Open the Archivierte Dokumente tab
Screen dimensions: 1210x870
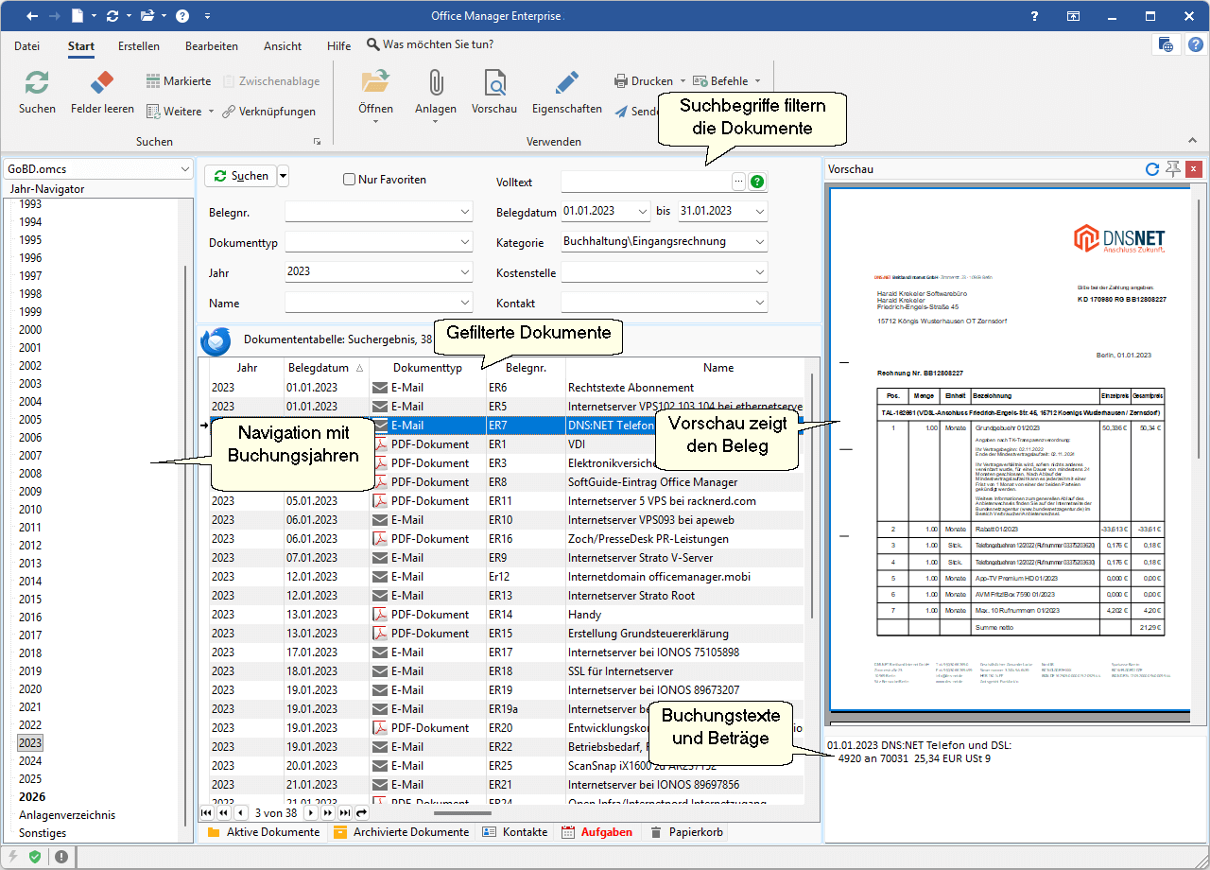[x=401, y=832]
